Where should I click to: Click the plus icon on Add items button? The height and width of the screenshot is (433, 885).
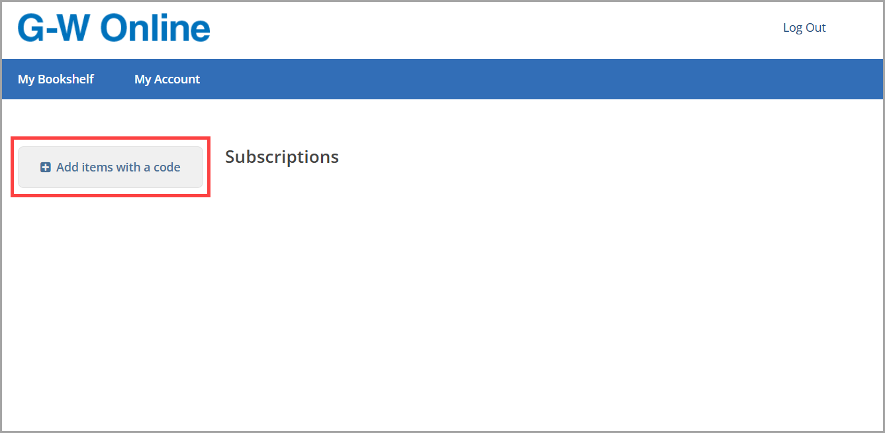(46, 168)
